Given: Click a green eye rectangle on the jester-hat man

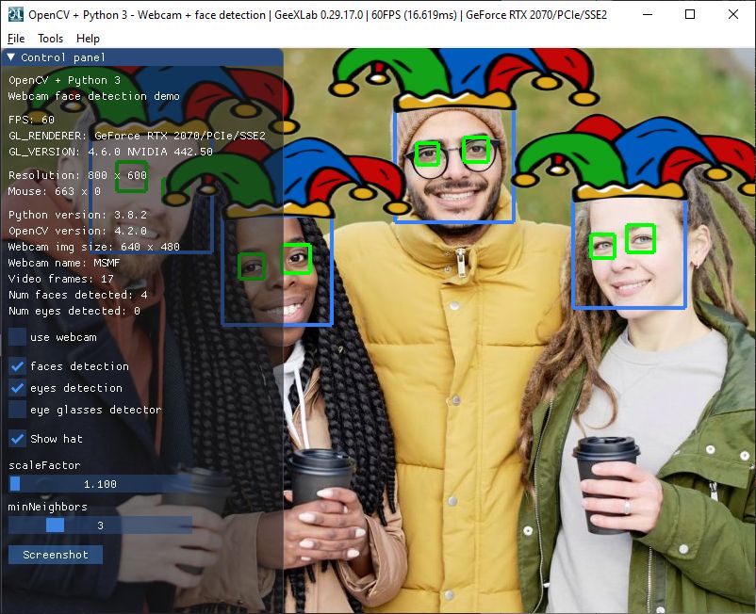Looking at the screenshot, I should click(x=475, y=149).
